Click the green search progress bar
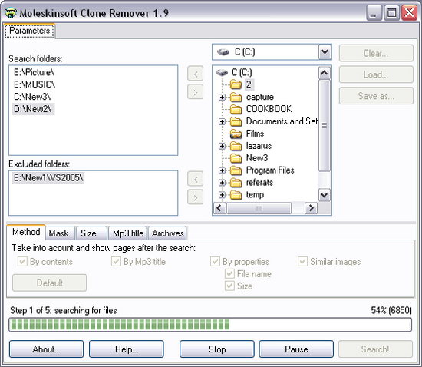 tap(210, 325)
